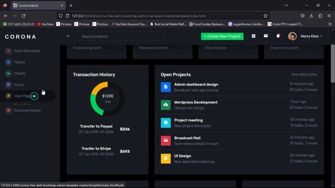Open Documentation menu item
The image size is (335, 188).
[x=27, y=110]
